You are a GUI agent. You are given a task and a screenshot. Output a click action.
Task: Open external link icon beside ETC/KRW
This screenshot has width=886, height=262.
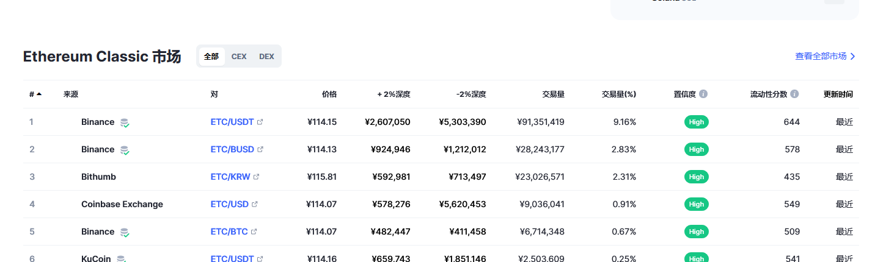pos(256,177)
